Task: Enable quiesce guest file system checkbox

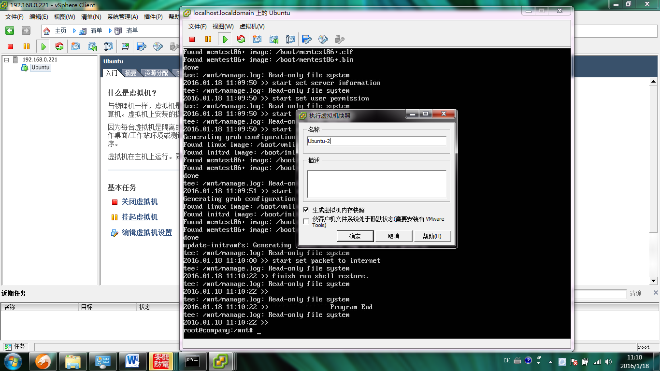Action: [x=306, y=221]
